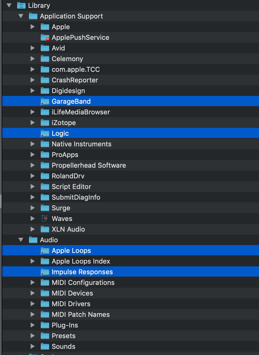Expand the Plug-Ins folder
This screenshot has height=355, width=259.
(33, 325)
